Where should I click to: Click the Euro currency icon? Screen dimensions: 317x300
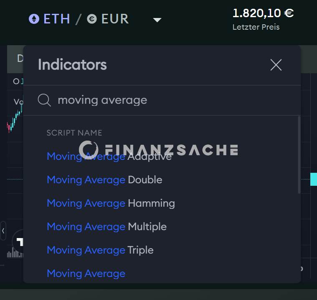coord(92,19)
